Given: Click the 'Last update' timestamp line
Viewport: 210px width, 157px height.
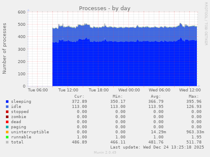Looking at the screenshot, I should [157, 147].
